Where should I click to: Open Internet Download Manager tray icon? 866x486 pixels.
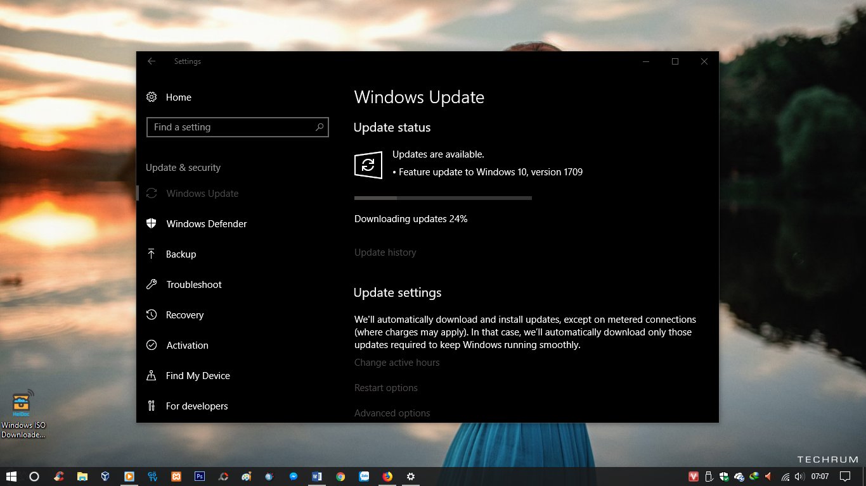click(x=754, y=477)
